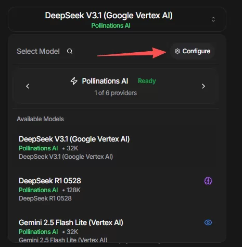The image size is (242, 247).
Task: Click the blue eye vision icon
Action: pos(208,222)
